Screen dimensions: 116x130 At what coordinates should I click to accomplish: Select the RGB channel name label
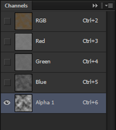coord(41,20)
